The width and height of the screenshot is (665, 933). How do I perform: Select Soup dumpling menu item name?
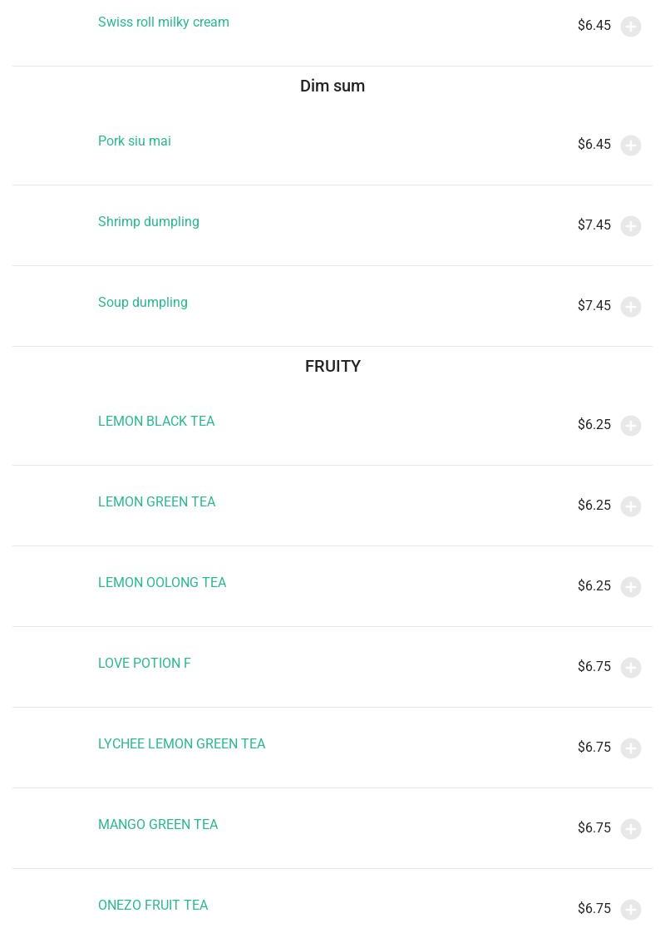coord(143,303)
